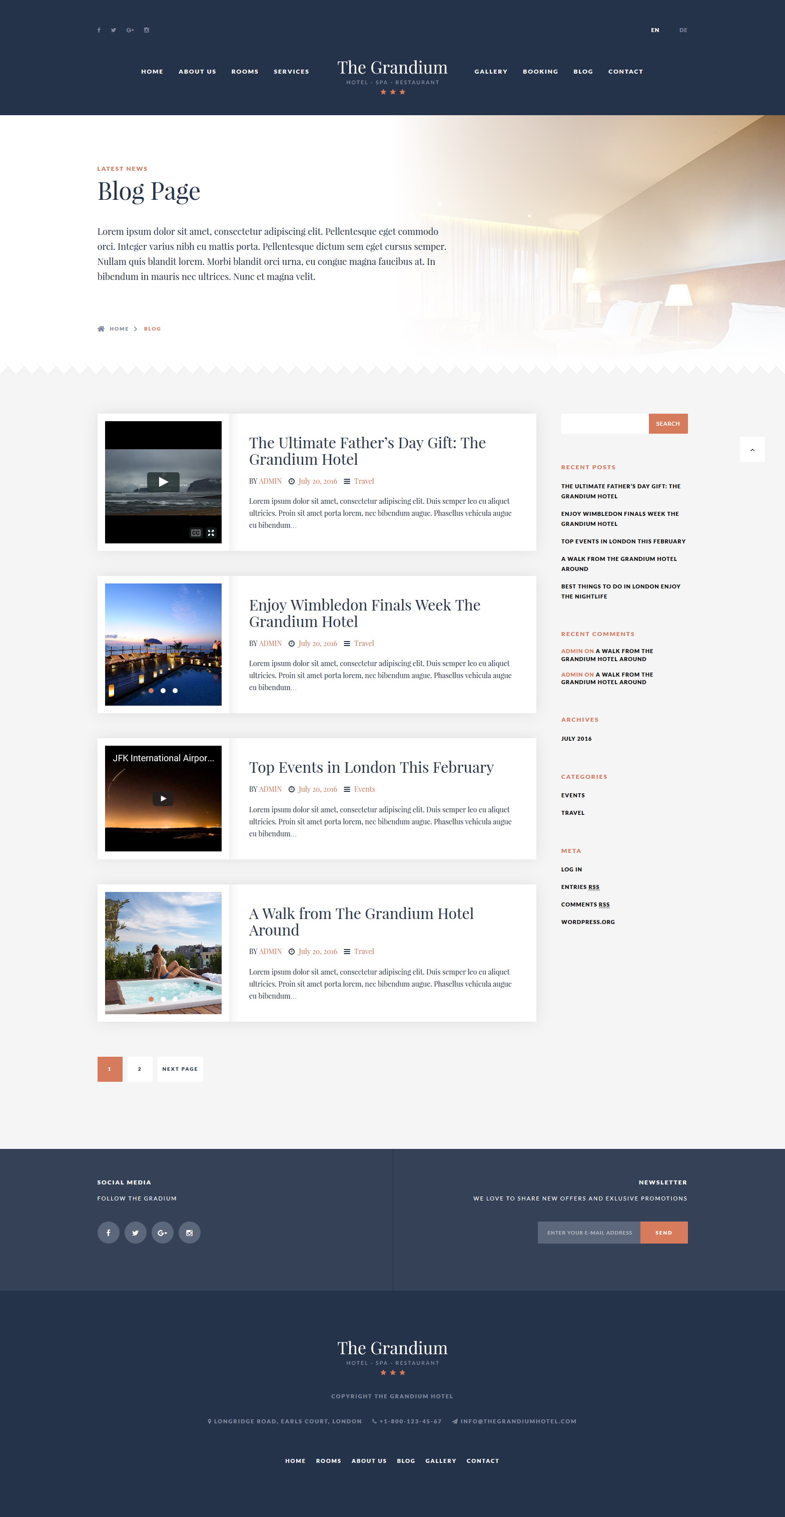Image resolution: width=785 pixels, height=1517 pixels.
Task: Open Enjoy Wimbledon Finals Week post title
Action: [365, 613]
